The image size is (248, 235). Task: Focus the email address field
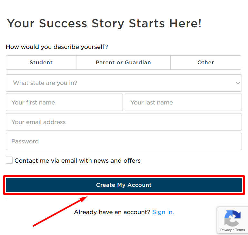(x=124, y=122)
